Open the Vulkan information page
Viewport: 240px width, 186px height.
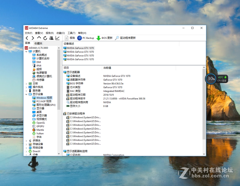[x=40, y=133]
